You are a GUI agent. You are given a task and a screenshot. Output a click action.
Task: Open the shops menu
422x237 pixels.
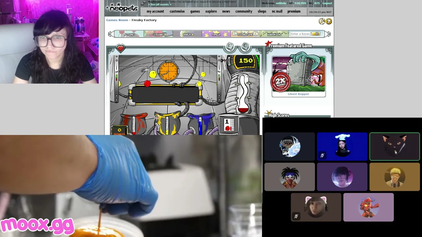point(262,11)
